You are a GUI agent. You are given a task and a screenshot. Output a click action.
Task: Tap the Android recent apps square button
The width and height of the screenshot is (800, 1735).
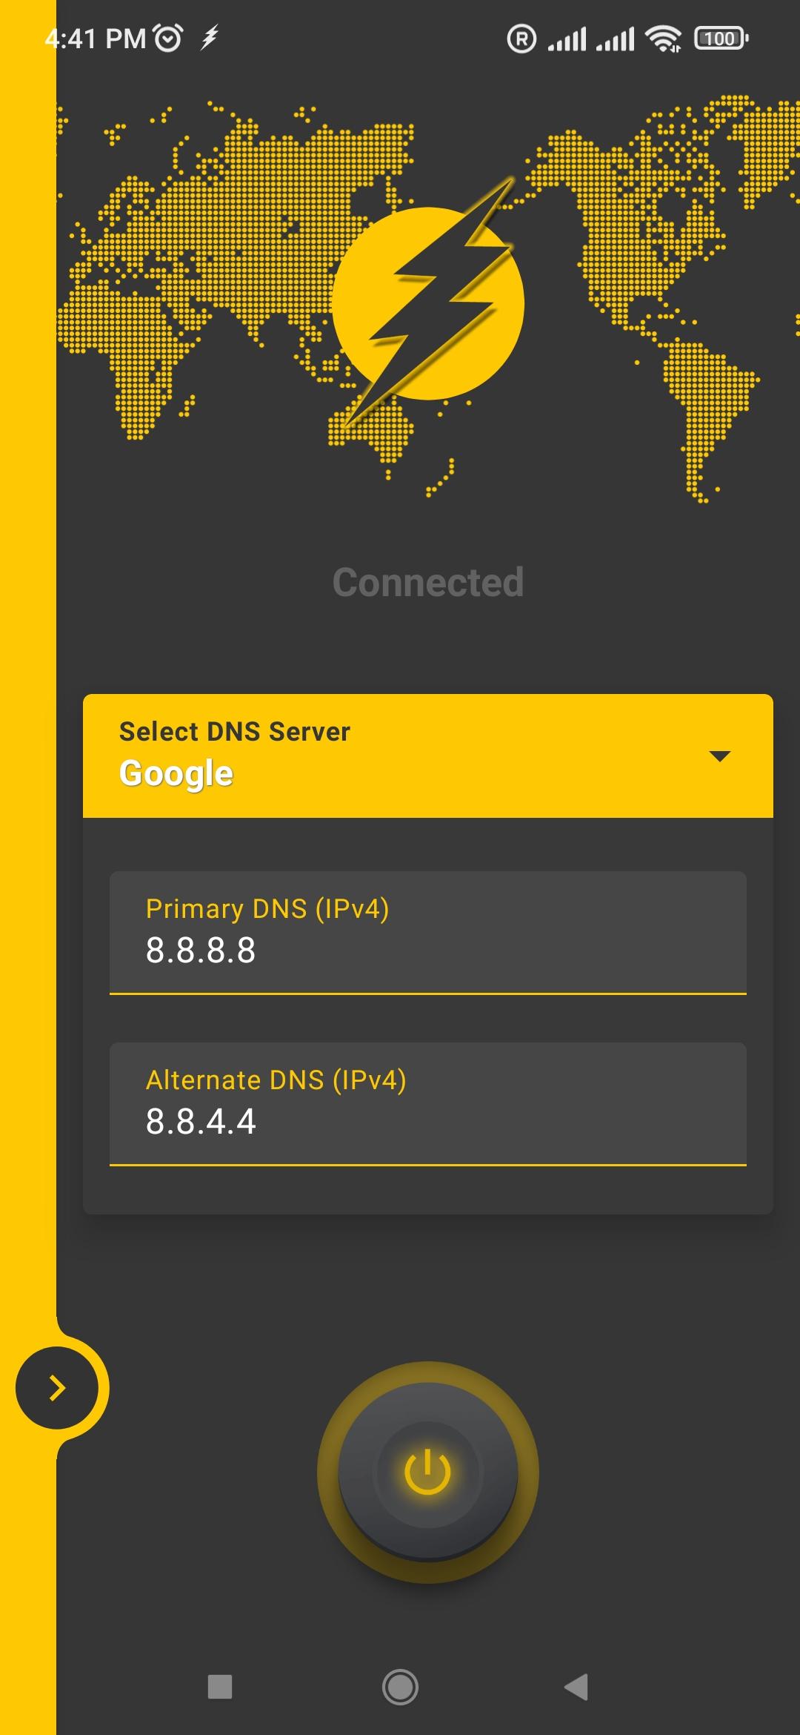[x=220, y=1687]
